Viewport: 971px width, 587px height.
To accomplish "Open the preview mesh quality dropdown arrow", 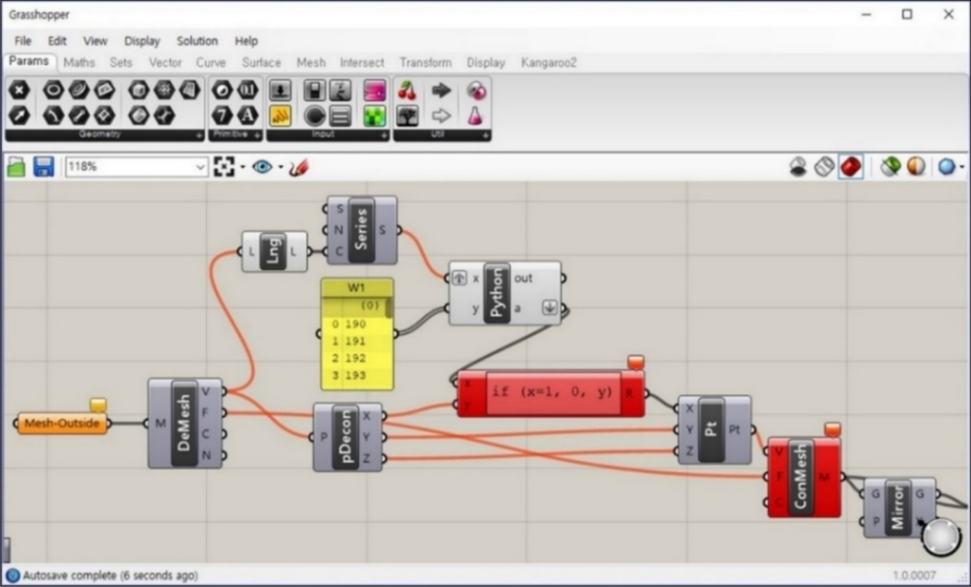I will 961,167.
